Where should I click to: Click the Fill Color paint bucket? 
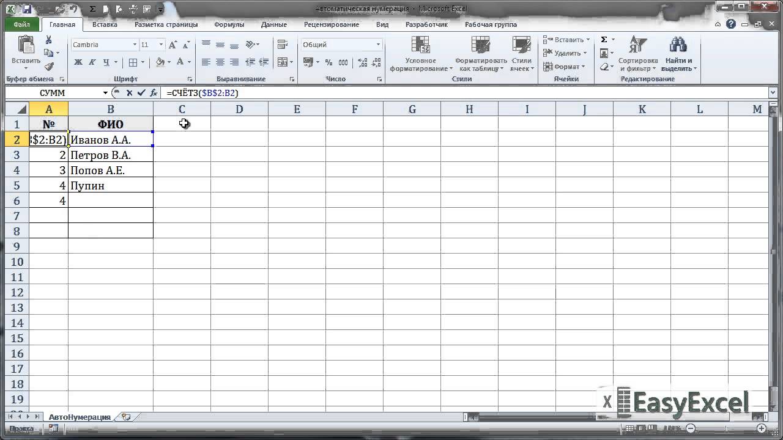[x=160, y=62]
